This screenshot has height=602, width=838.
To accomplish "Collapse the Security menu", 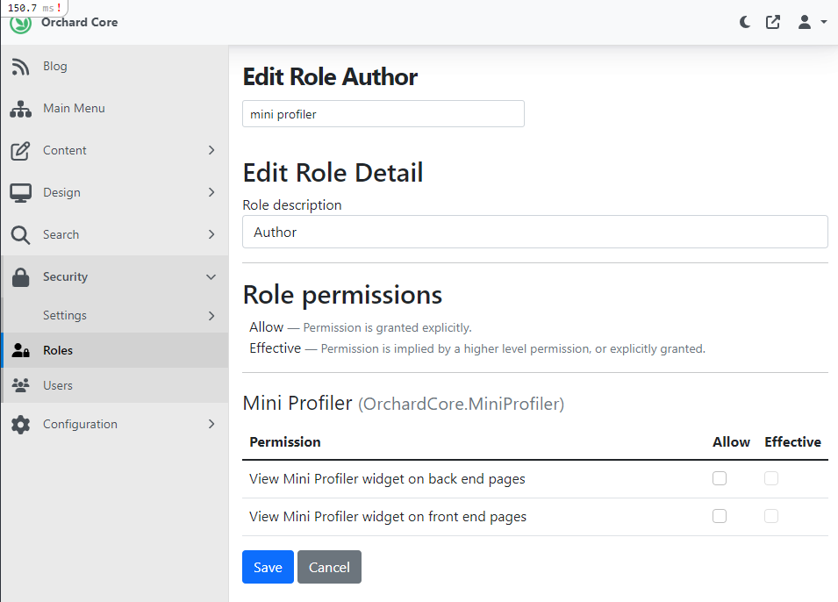I will 114,277.
